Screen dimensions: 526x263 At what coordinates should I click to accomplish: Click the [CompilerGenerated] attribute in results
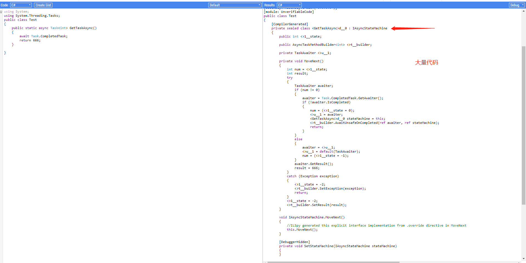tap(290, 24)
